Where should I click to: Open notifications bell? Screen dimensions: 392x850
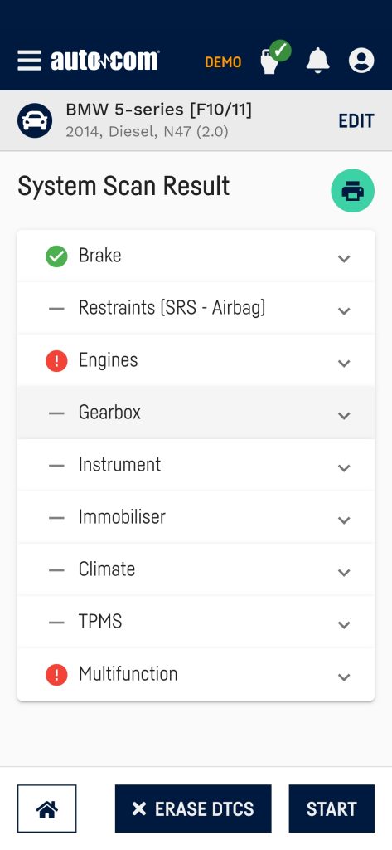click(x=317, y=60)
